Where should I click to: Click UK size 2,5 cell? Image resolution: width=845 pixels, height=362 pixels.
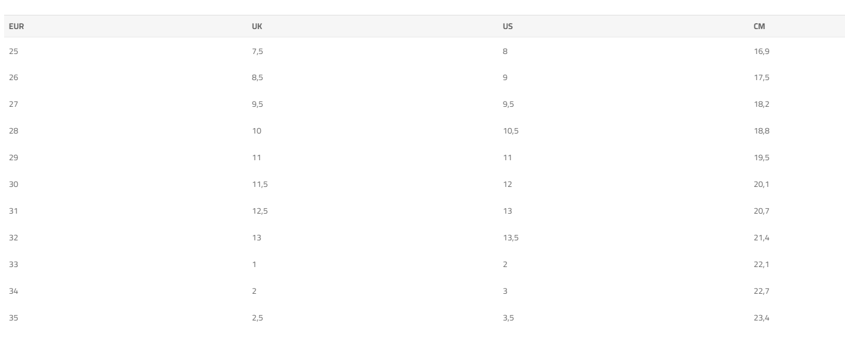258,318
